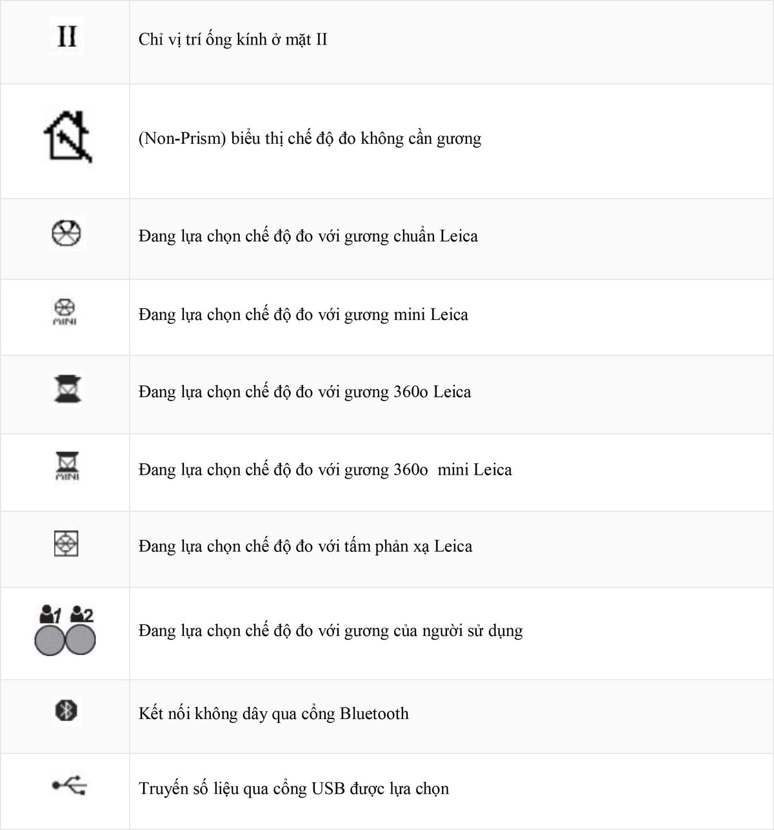774x830 pixels.
Task: Click text about "tấm phản xạ Leica"
Action: point(305,547)
